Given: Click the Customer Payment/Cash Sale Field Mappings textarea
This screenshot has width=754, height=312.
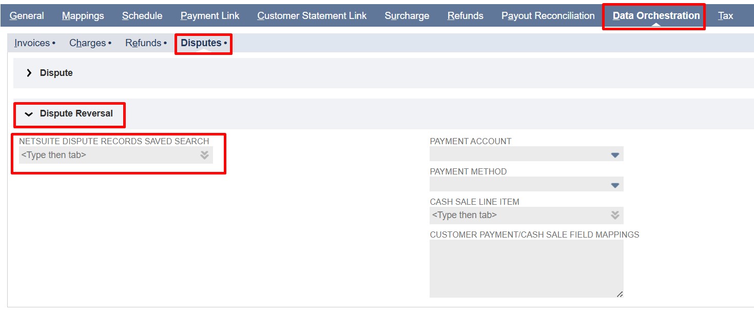Looking at the screenshot, I should point(526,268).
